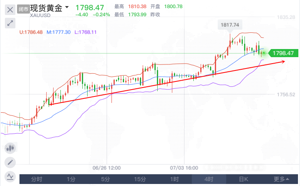This screenshot has width=300, height=186.
Task: Select the 1分 timeframe tab
Action: (71, 179)
